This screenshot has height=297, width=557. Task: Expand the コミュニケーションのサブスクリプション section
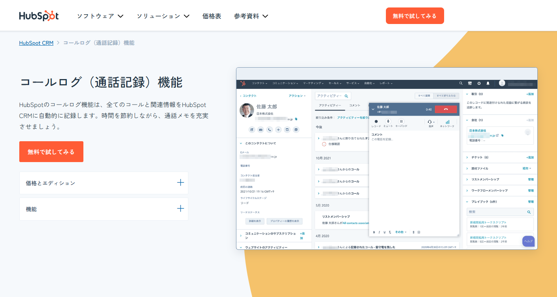pyautogui.click(x=241, y=235)
